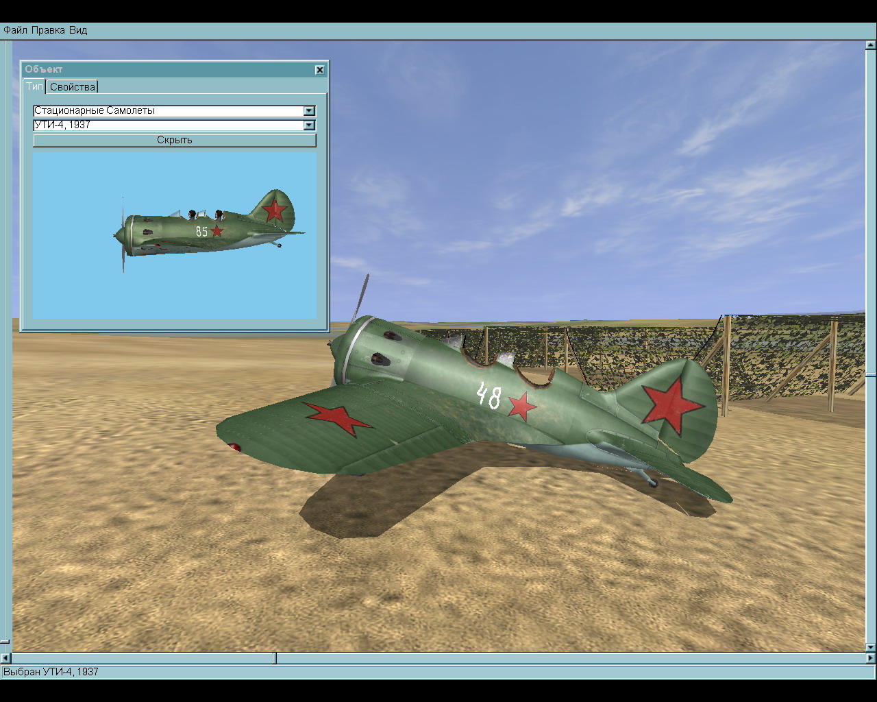This screenshot has width=877, height=702.
Task: Click the vertical scrollbar thumb on right edge
Action: coord(871,375)
